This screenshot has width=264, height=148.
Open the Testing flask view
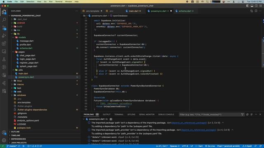click(4, 59)
